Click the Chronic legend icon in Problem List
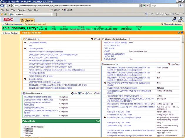Viewport: 185px width, 138px height. click(92, 39)
